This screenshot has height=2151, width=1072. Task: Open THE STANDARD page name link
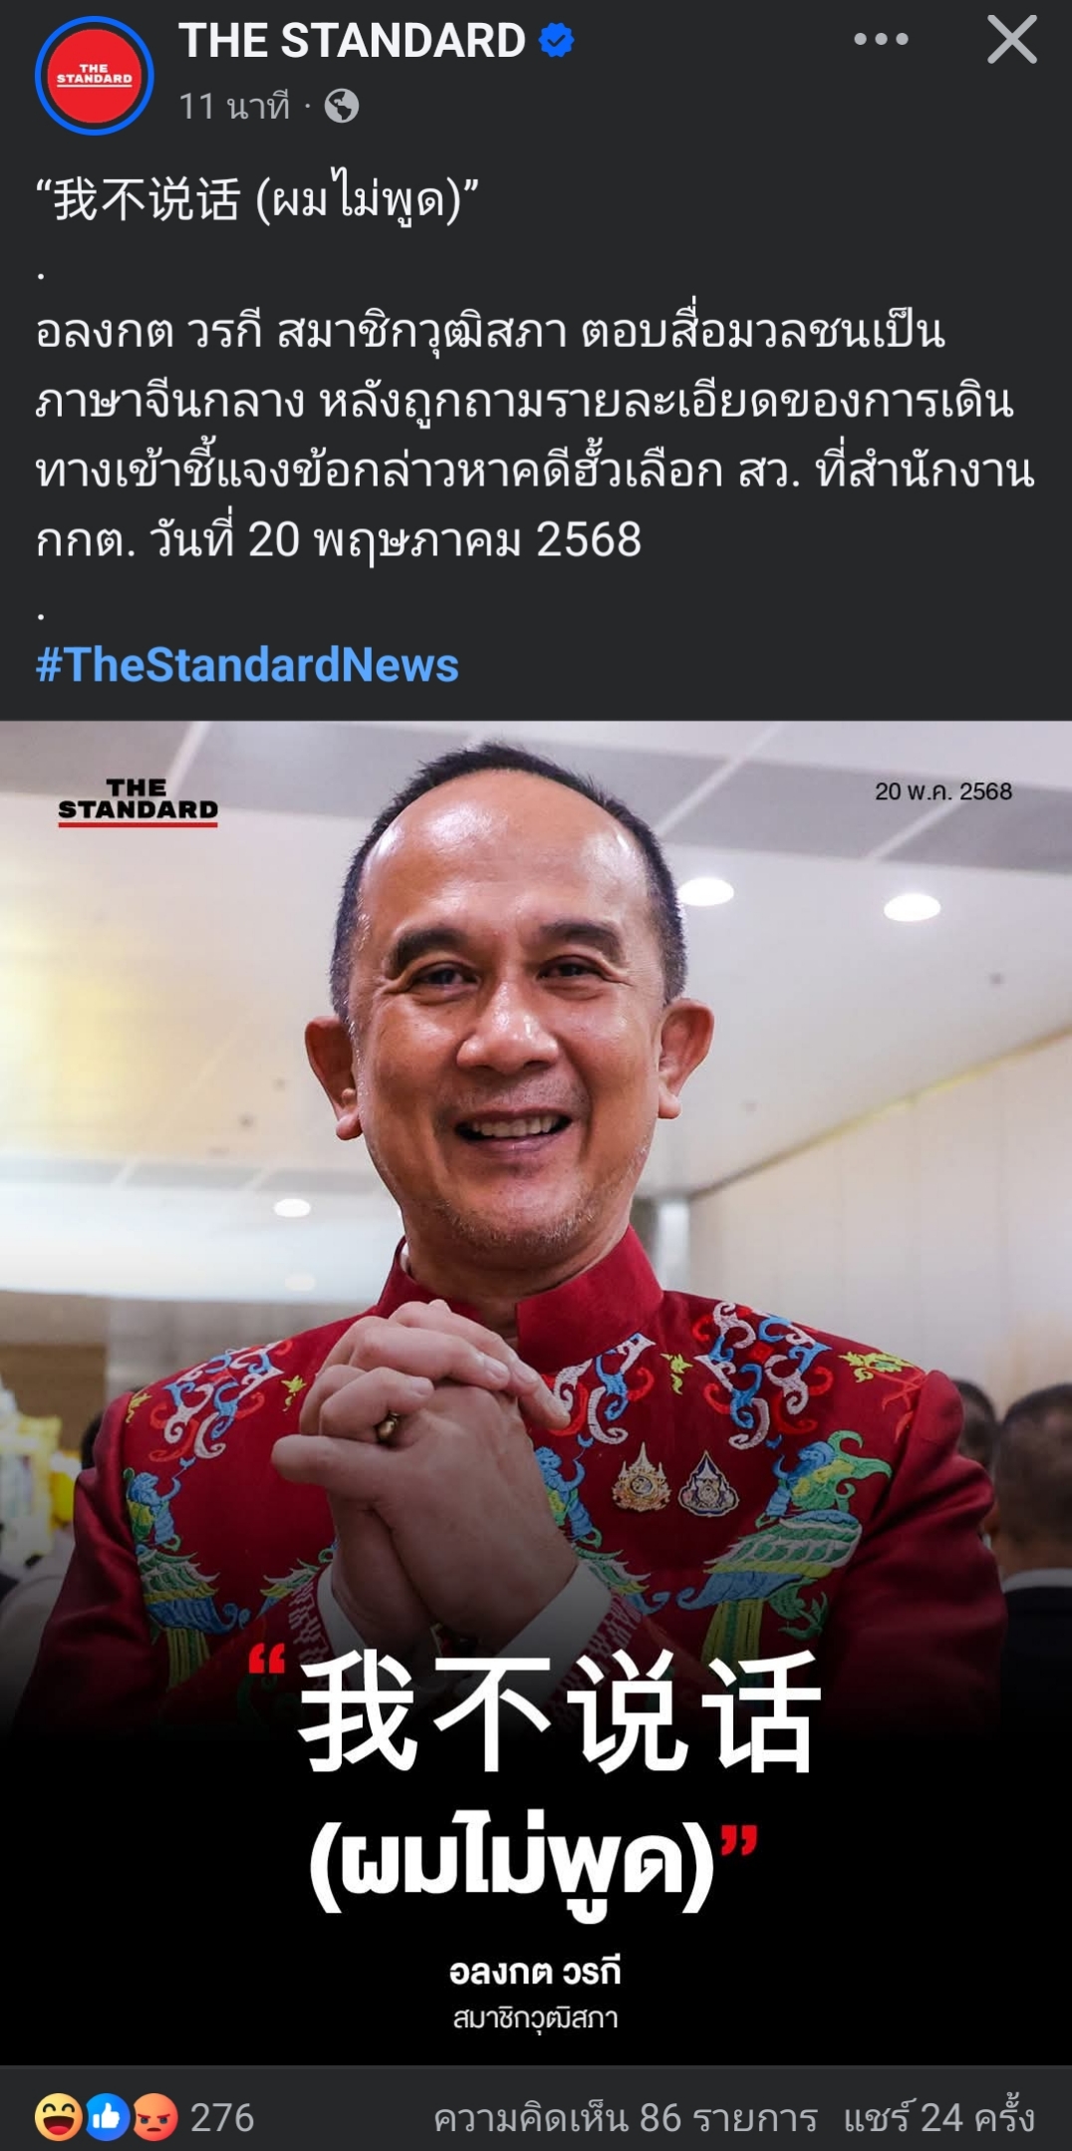coord(352,41)
